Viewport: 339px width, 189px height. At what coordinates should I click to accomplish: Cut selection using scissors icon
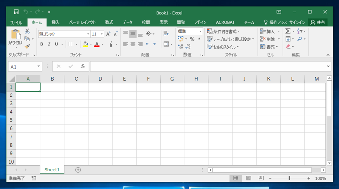[27, 31]
